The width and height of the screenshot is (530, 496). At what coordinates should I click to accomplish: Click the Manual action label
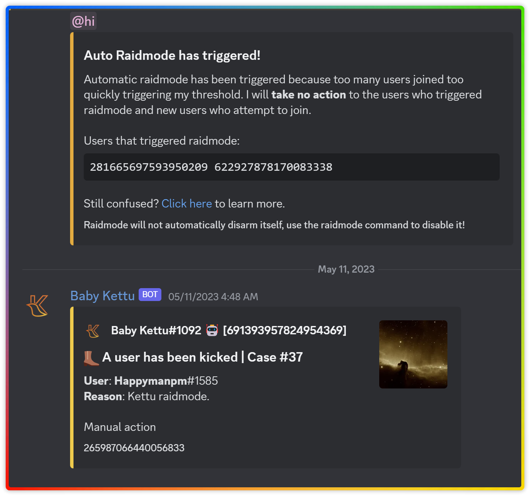point(119,427)
